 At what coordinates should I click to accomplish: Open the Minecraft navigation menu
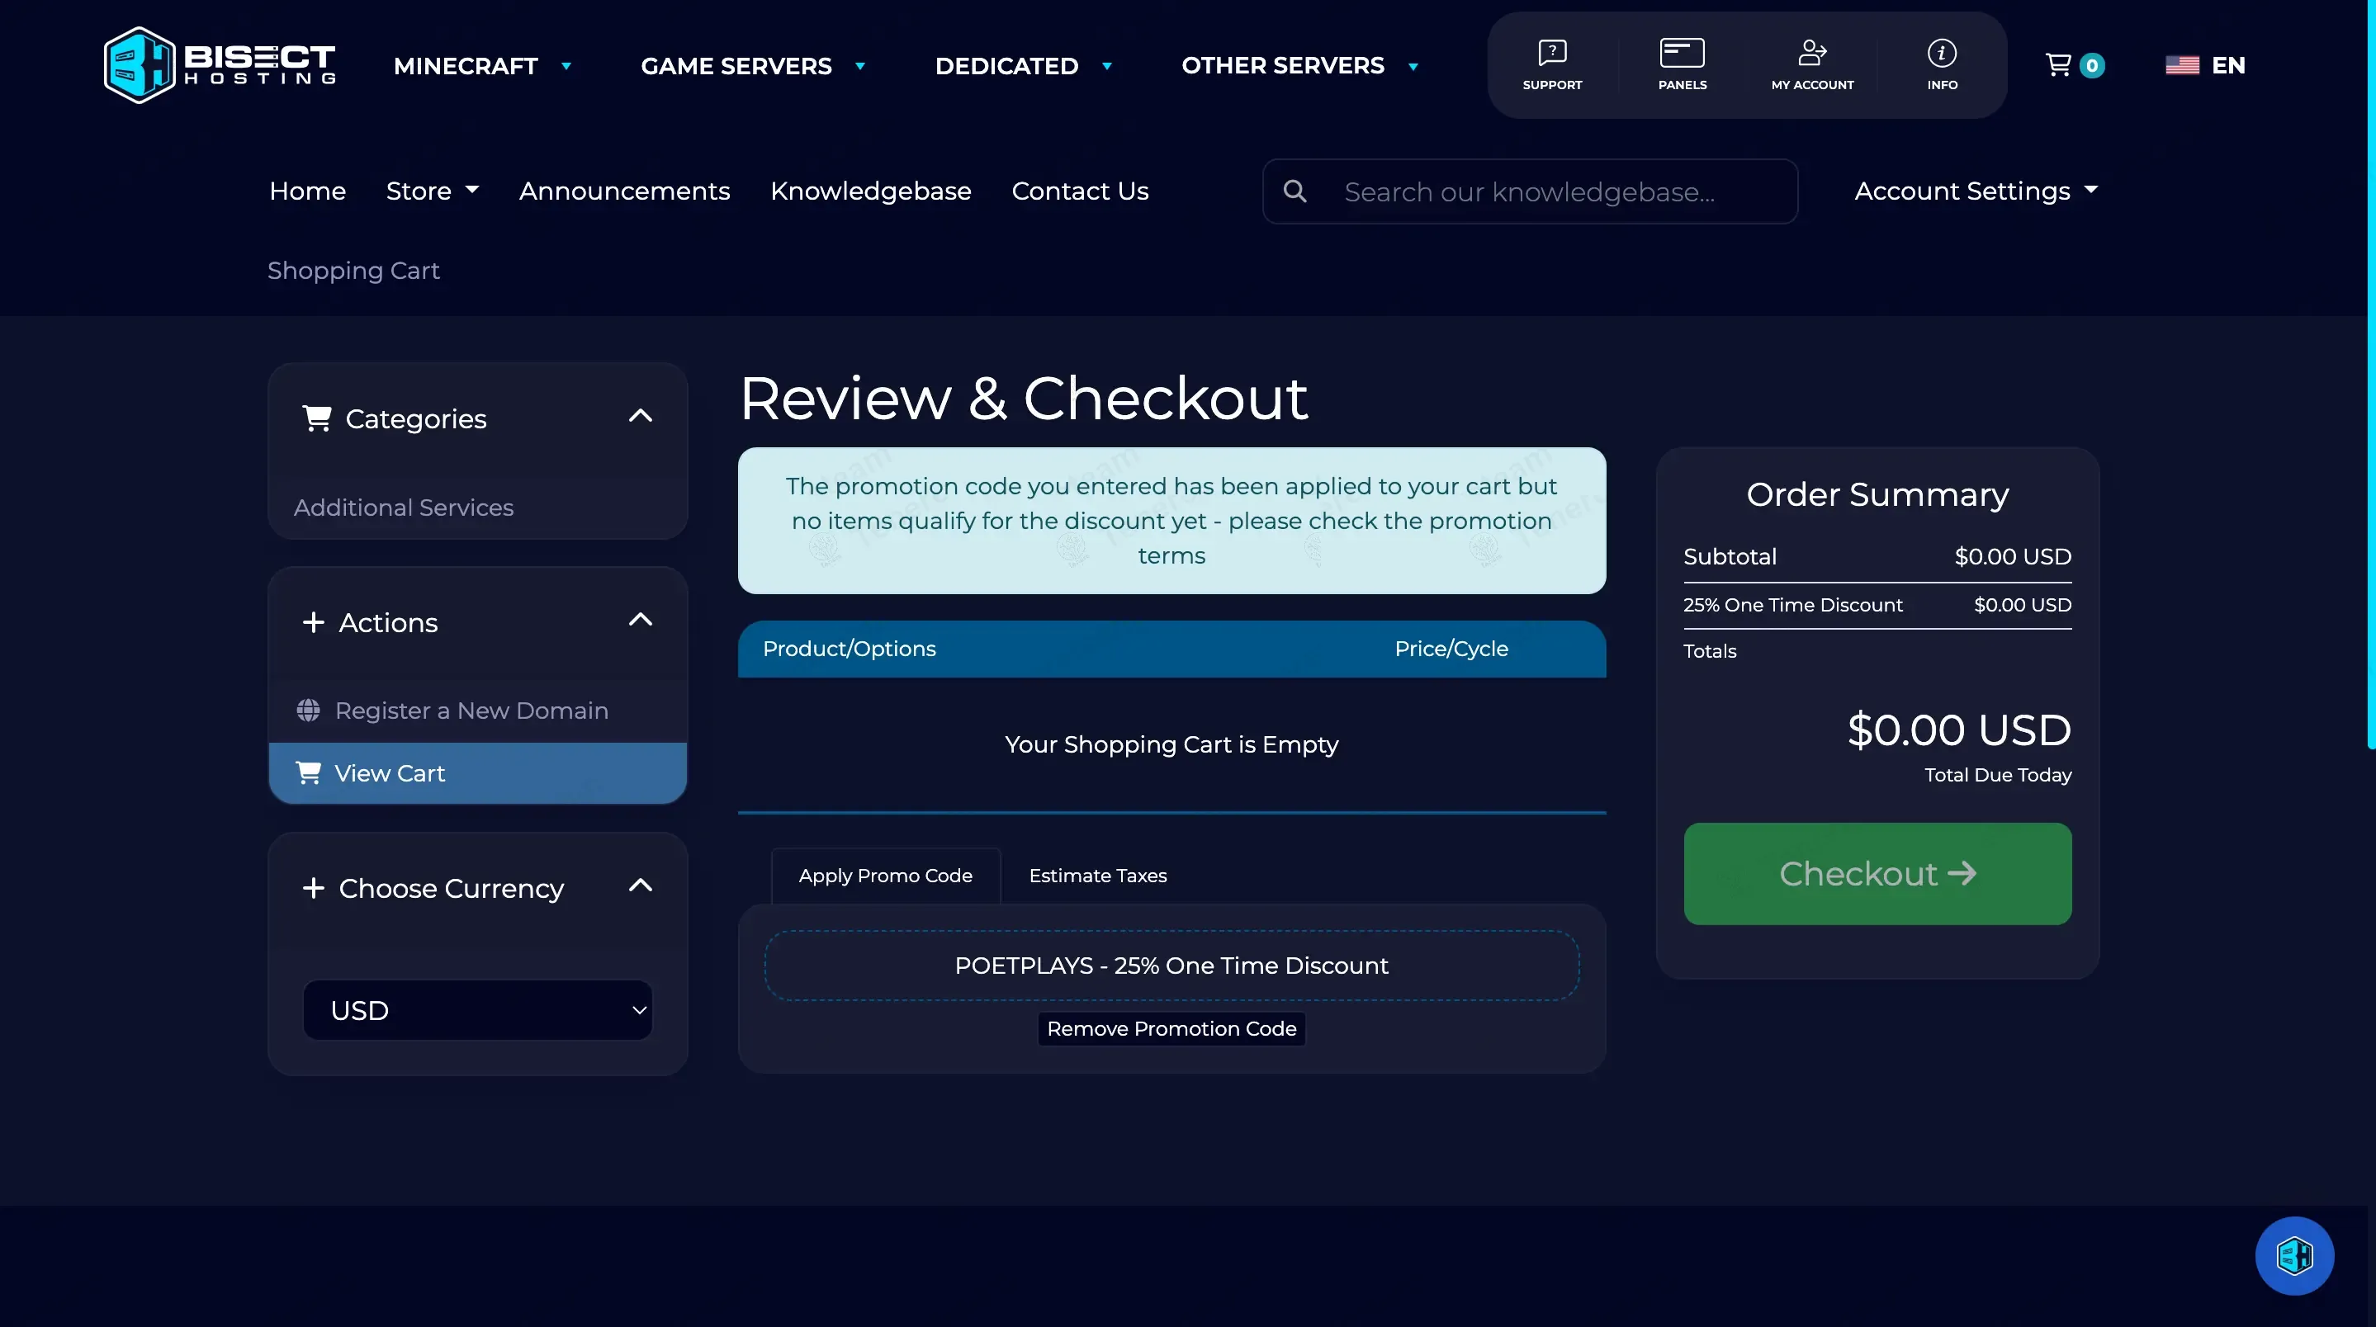pyautogui.click(x=481, y=65)
